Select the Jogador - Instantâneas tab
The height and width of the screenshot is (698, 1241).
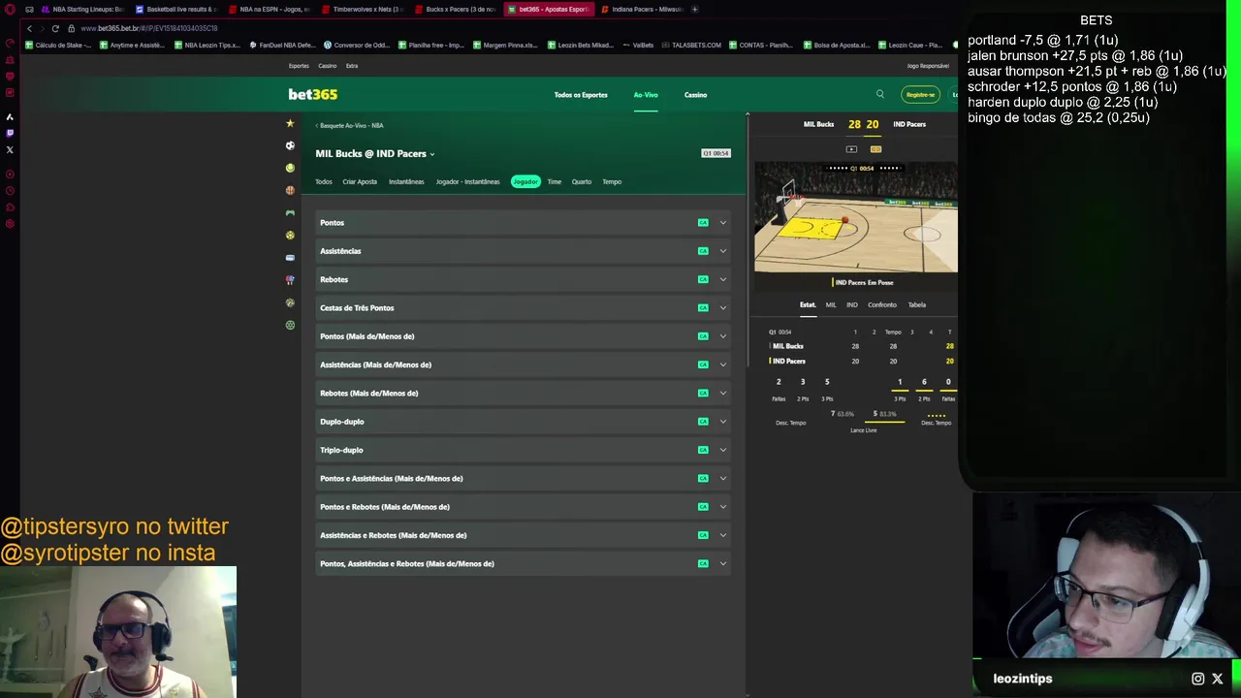(x=468, y=181)
